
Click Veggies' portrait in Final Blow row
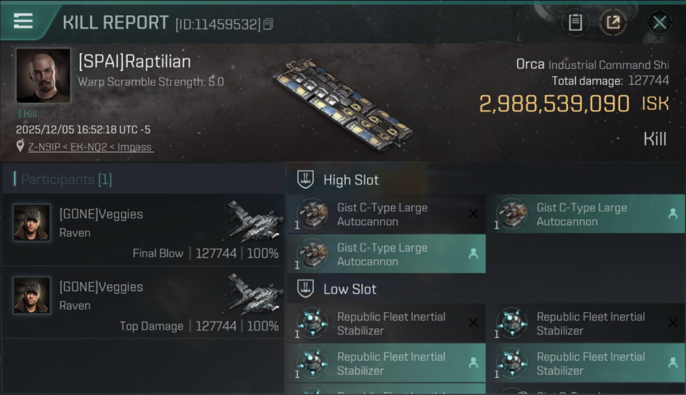(x=32, y=223)
